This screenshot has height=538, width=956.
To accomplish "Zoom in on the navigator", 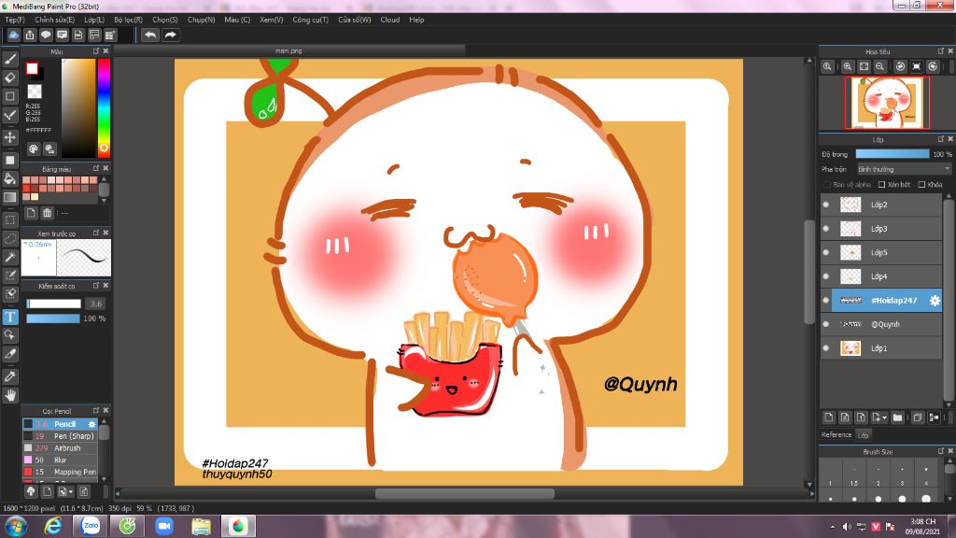I will (x=848, y=66).
